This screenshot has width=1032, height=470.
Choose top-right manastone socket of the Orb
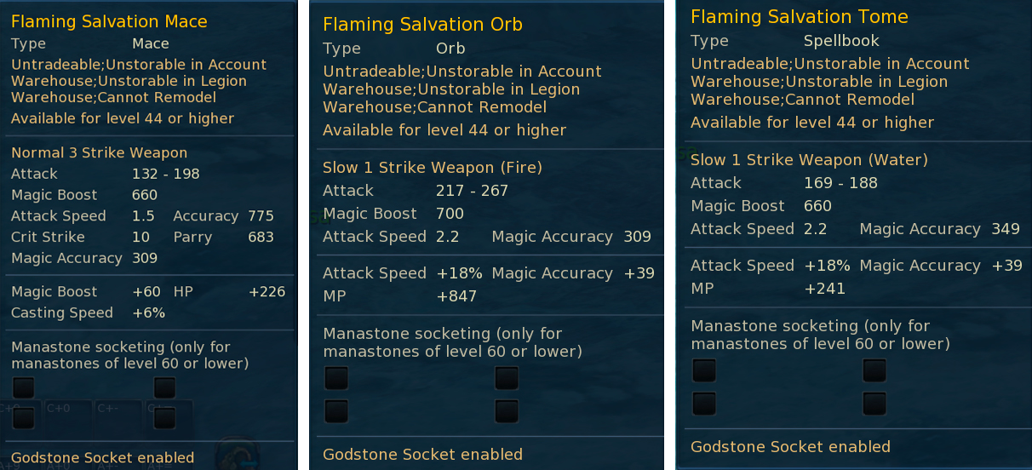(507, 378)
